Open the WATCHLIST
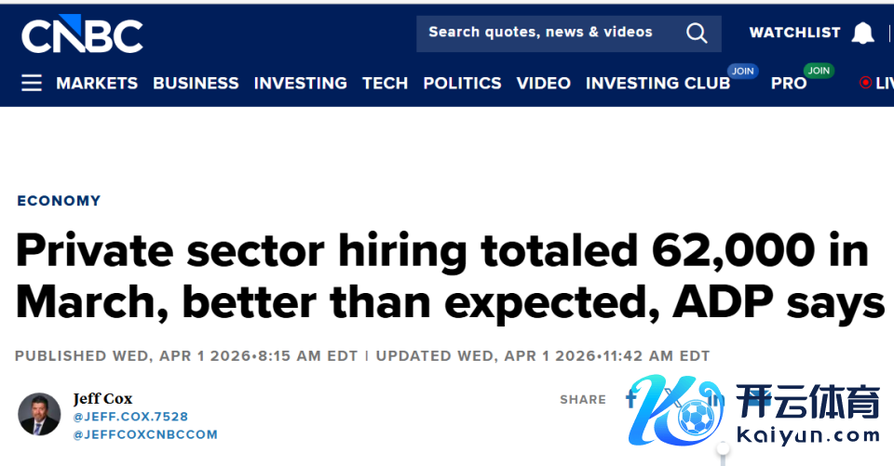894x466 pixels. tap(794, 33)
